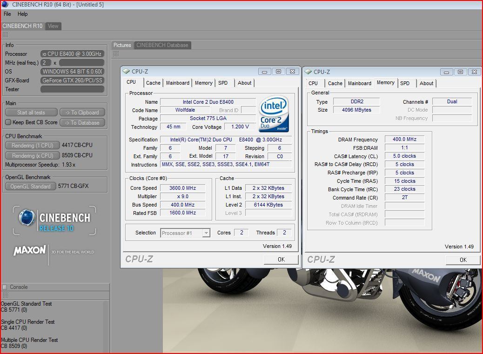Run Rendering (1 CPU) benchmark
Image resolution: width=483 pixels, height=354 pixels.
[33, 145]
